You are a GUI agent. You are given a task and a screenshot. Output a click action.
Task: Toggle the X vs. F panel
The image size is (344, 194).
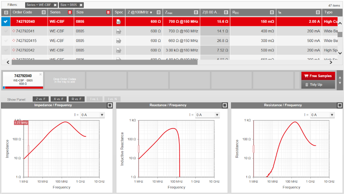[59, 99]
